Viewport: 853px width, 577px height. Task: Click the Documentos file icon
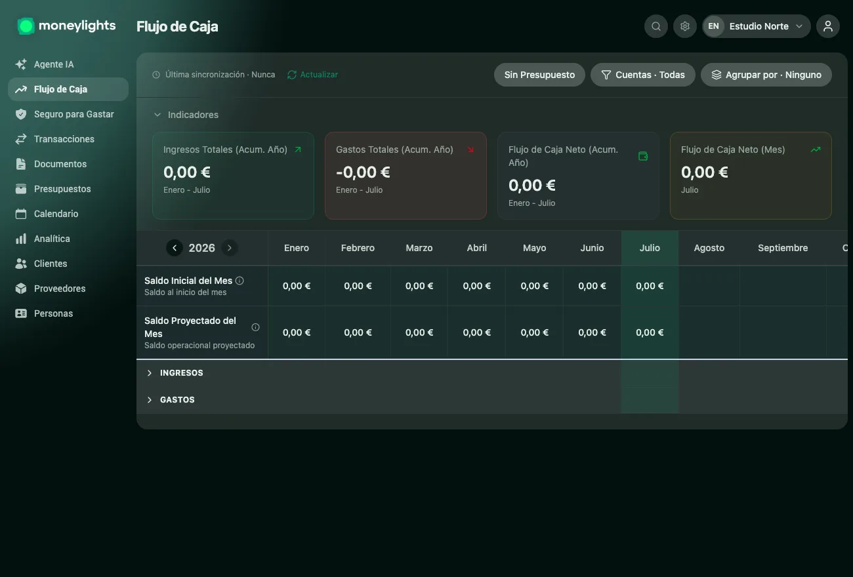tap(21, 164)
